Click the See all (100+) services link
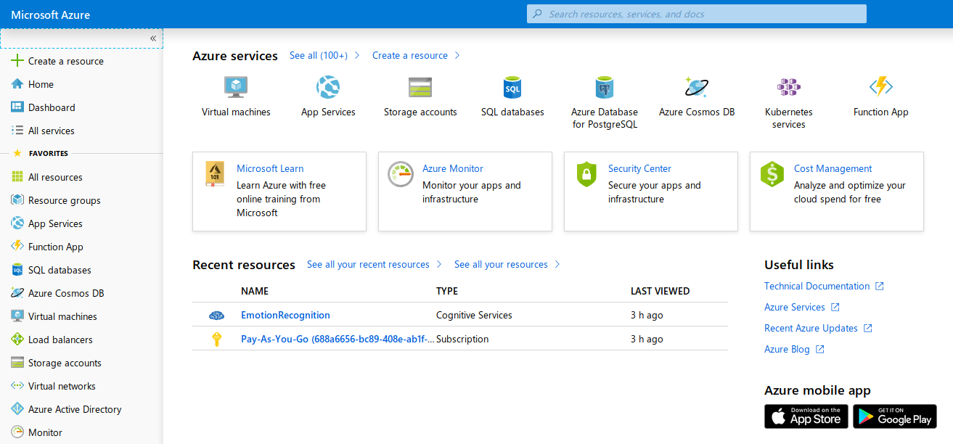953x444 pixels. coord(319,55)
